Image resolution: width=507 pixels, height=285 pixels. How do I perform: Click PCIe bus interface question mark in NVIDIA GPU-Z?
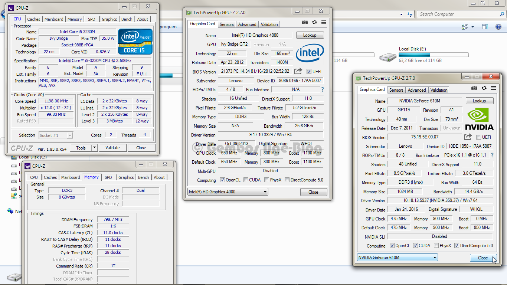tap(492, 155)
